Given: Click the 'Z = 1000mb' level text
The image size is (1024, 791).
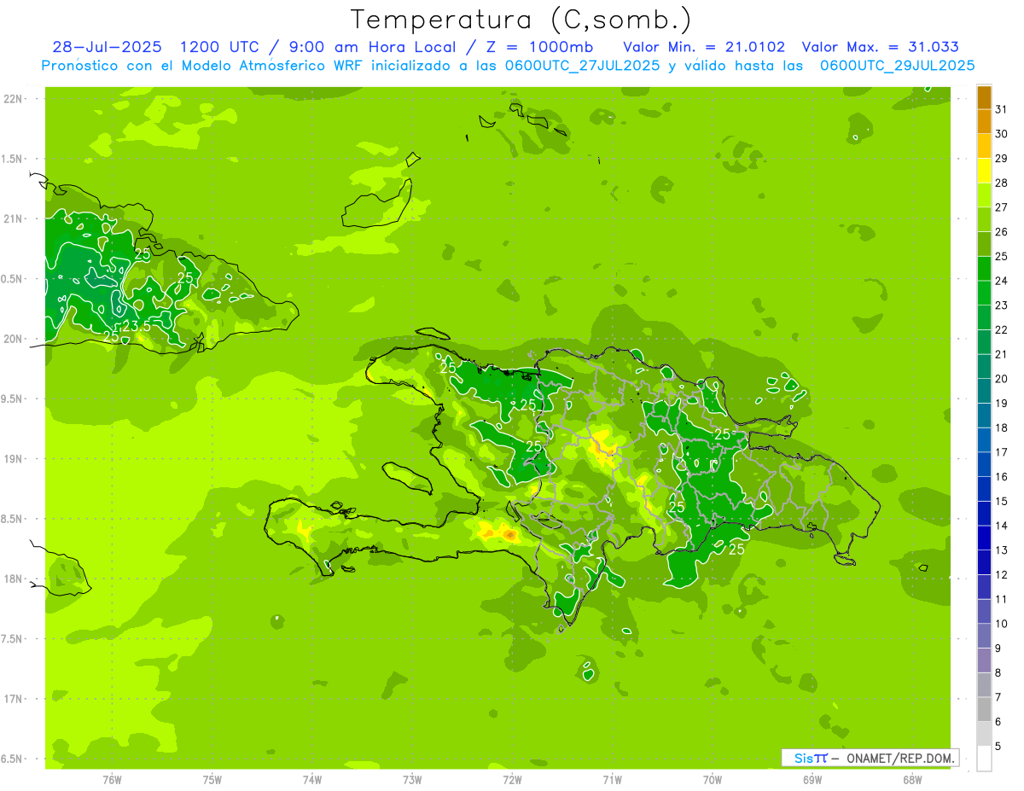Looking at the screenshot, I should tap(540, 47).
